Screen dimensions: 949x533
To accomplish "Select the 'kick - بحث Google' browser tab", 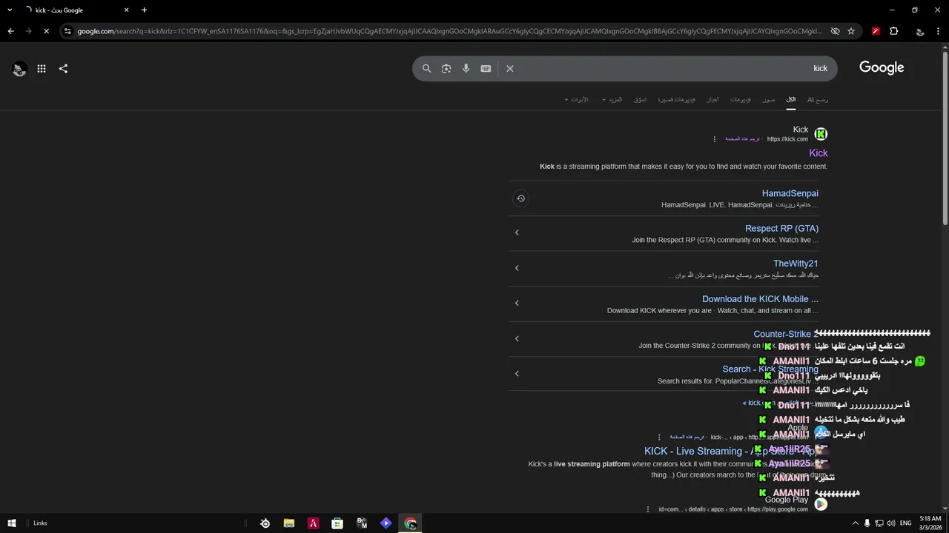I will tap(77, 10).
